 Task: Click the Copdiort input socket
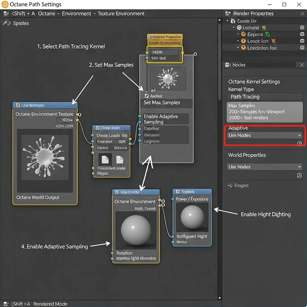140,129
